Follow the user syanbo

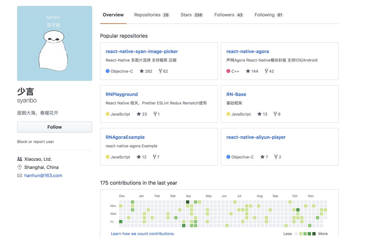coord(55,127)
